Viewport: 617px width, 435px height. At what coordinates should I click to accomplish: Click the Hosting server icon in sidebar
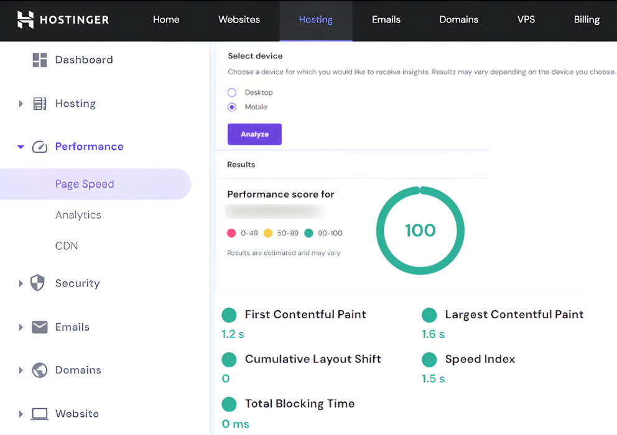coord(40,104)
